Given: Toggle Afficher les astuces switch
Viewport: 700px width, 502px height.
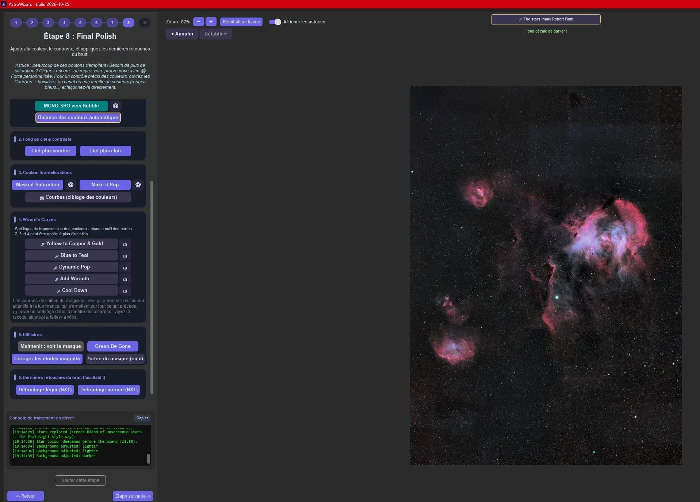Looking at the screenshot, I should point(275,22).
